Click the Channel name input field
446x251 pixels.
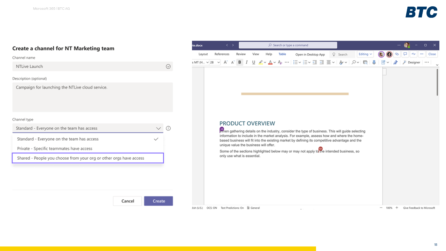click(x=93, y=67)
